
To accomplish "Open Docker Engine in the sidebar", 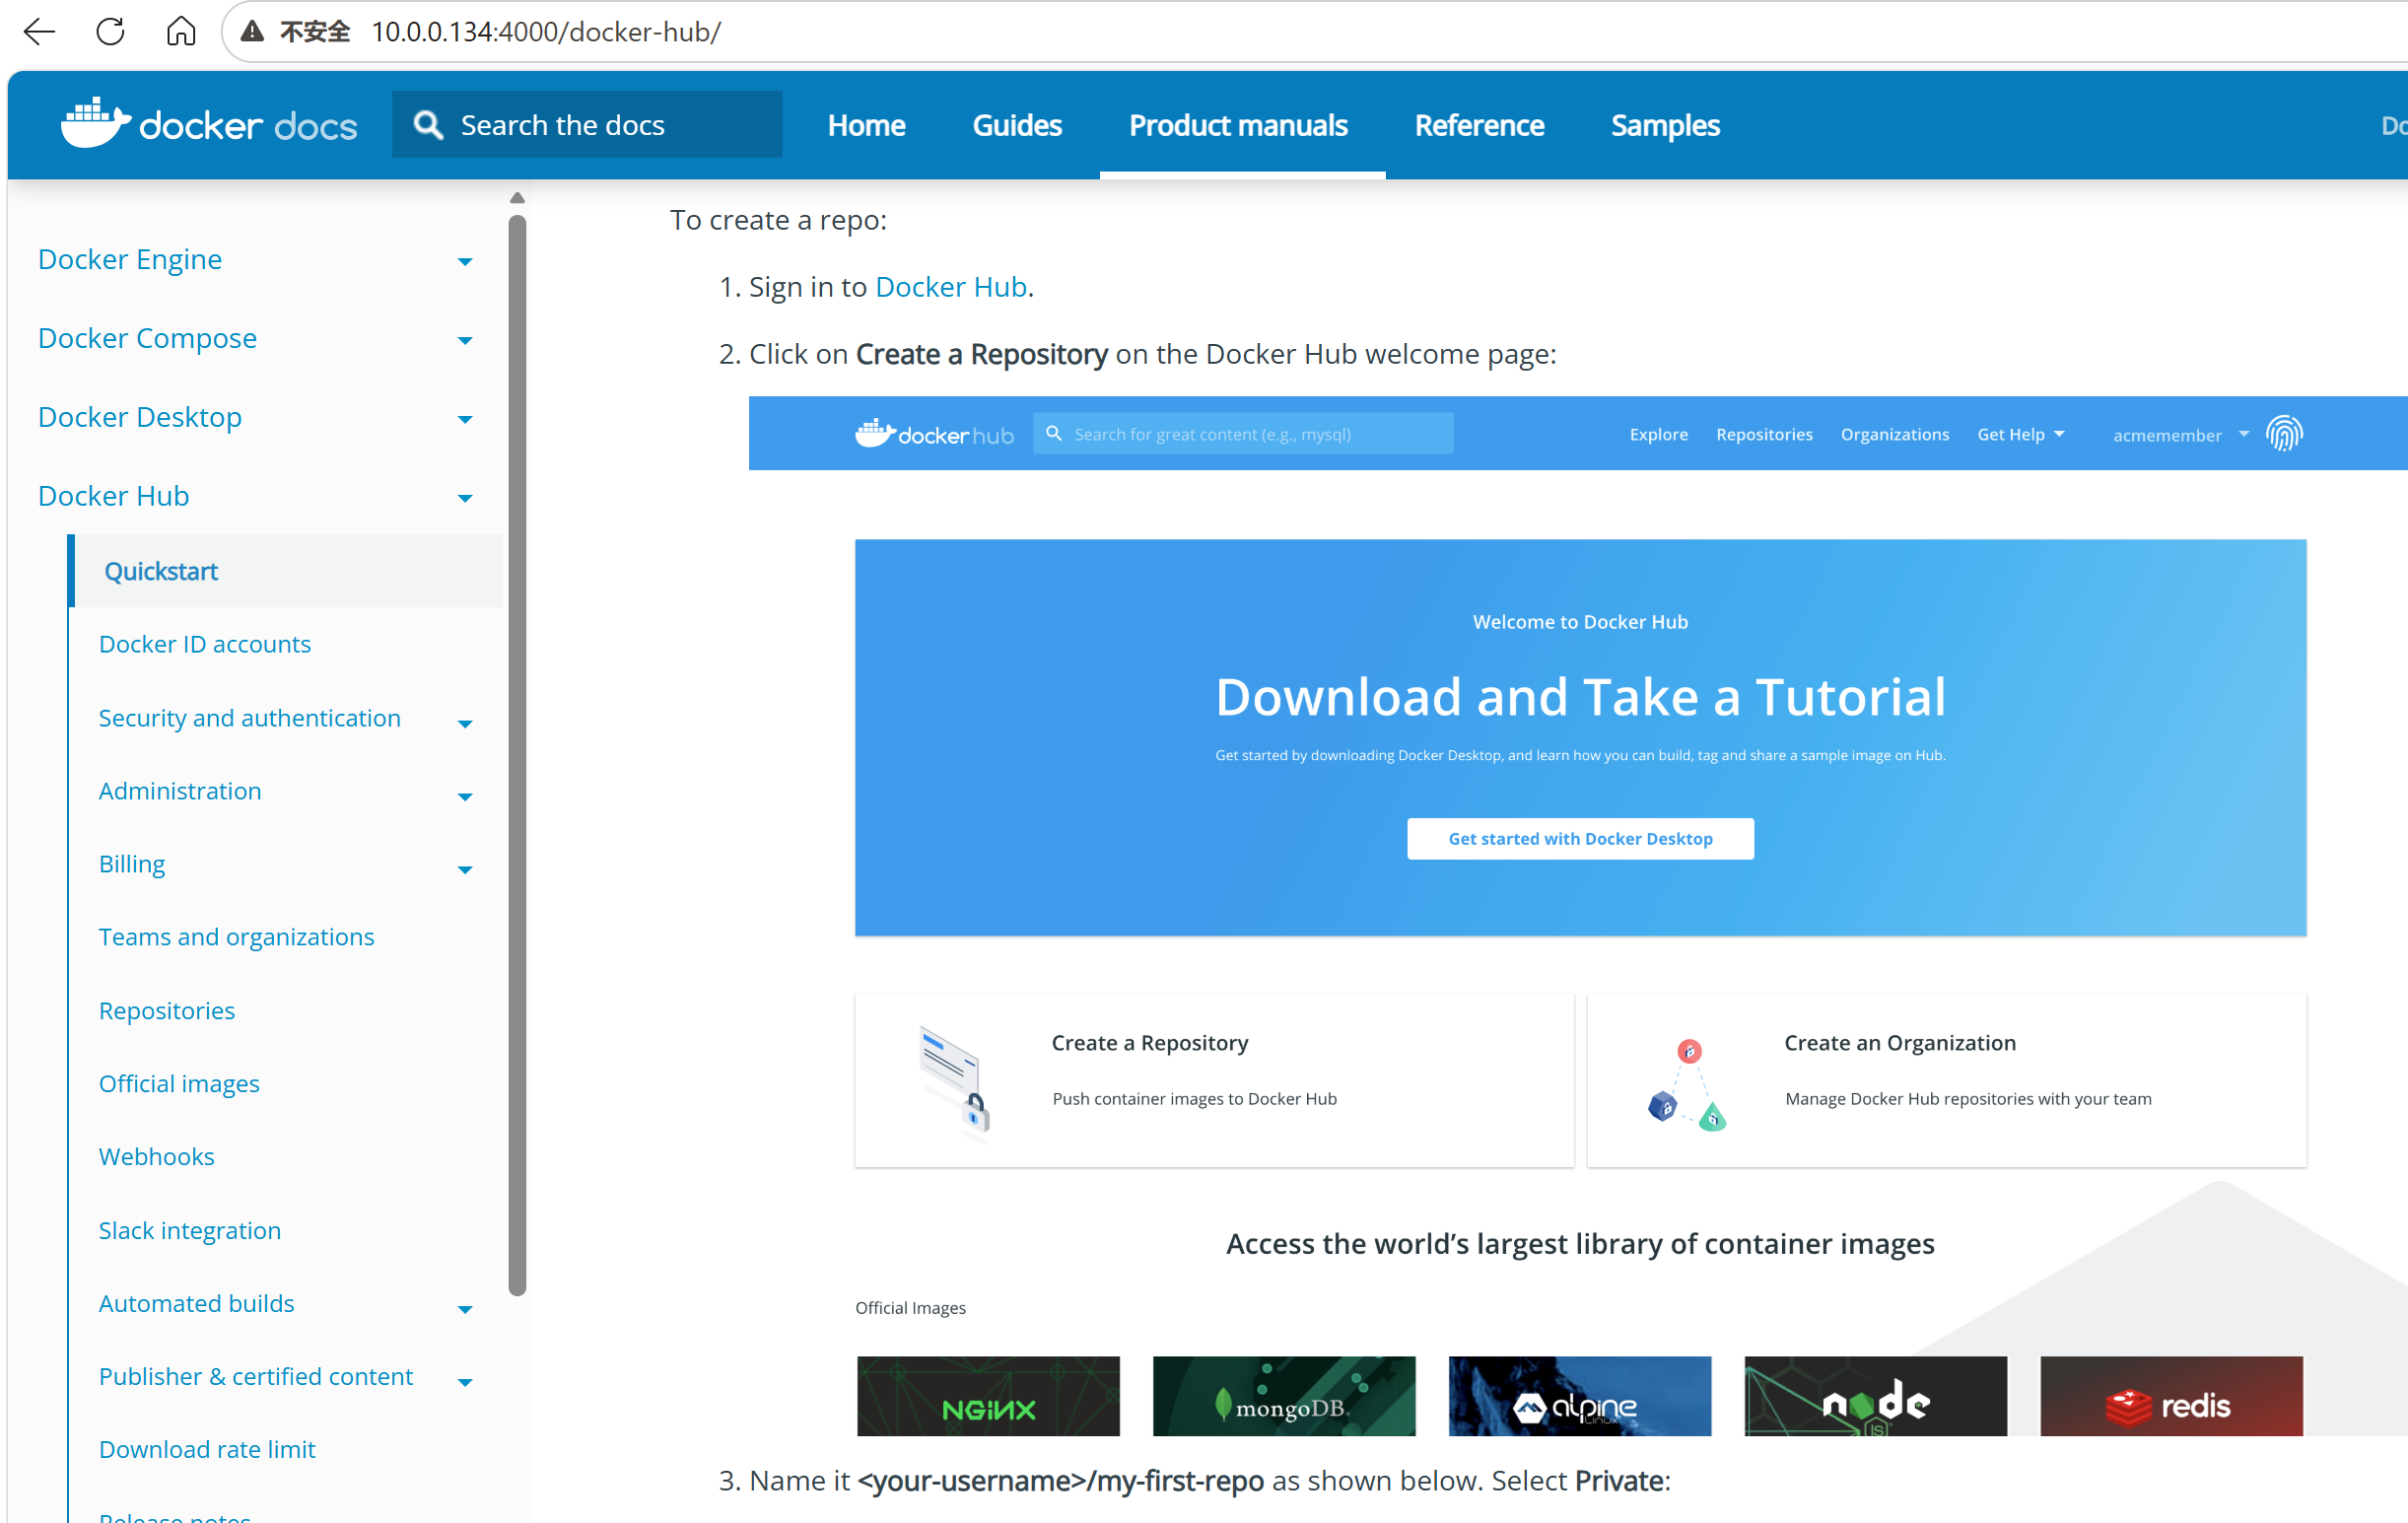I will 130,259.
